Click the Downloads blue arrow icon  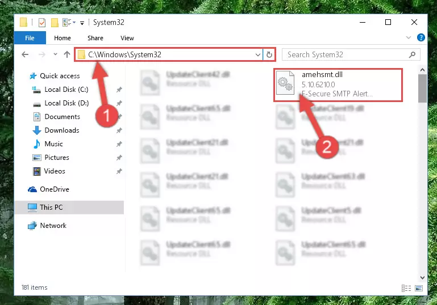pos(37,130)
